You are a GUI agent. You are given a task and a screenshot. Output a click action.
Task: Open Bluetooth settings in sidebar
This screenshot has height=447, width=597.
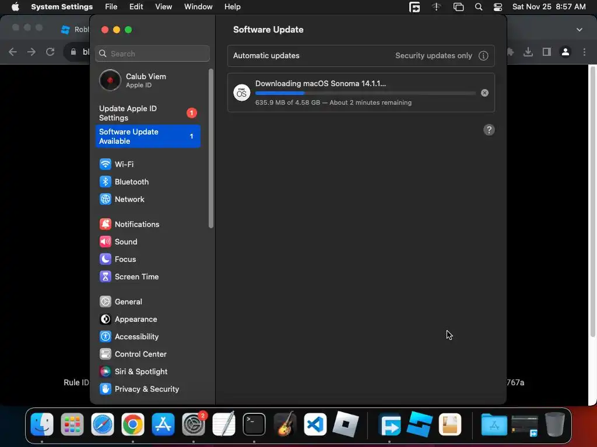148,182
